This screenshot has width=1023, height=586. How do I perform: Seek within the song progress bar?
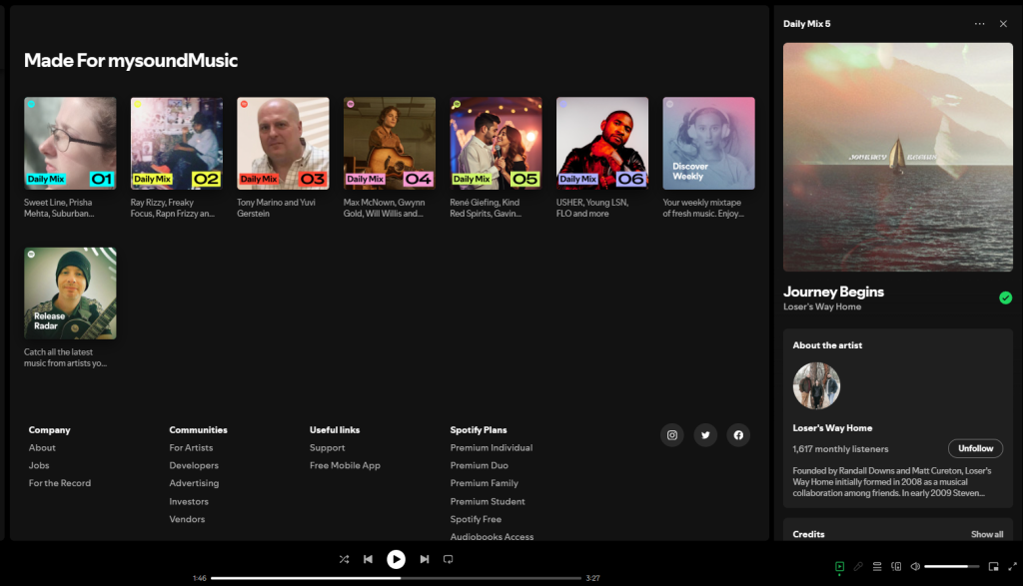[396, 578]
